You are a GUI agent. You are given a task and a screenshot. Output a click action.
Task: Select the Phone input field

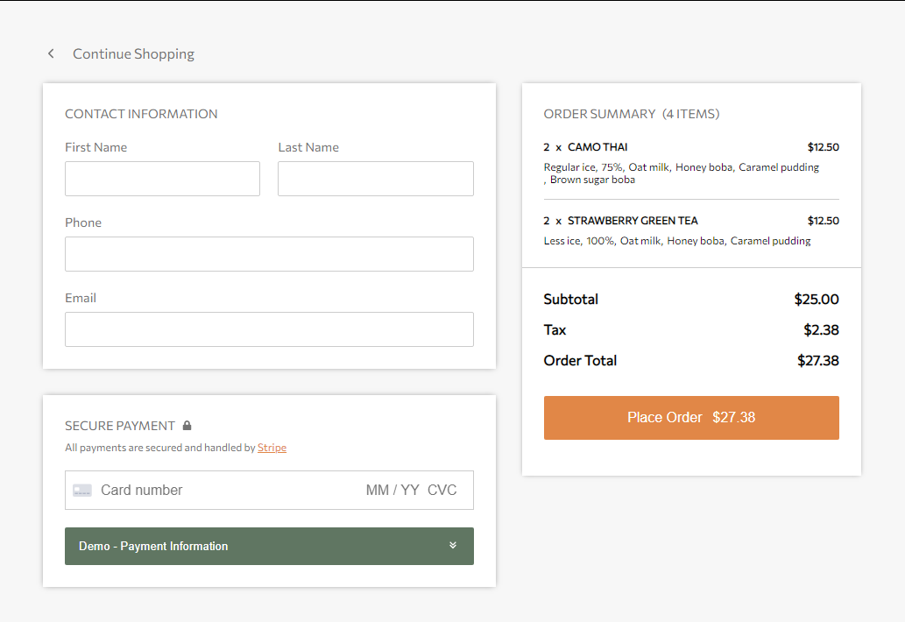[269, 254]
